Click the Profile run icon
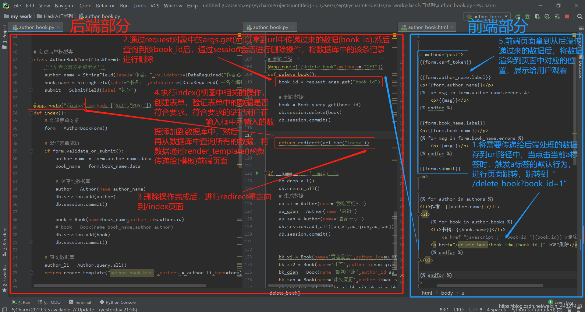 (x=547, y=16)
